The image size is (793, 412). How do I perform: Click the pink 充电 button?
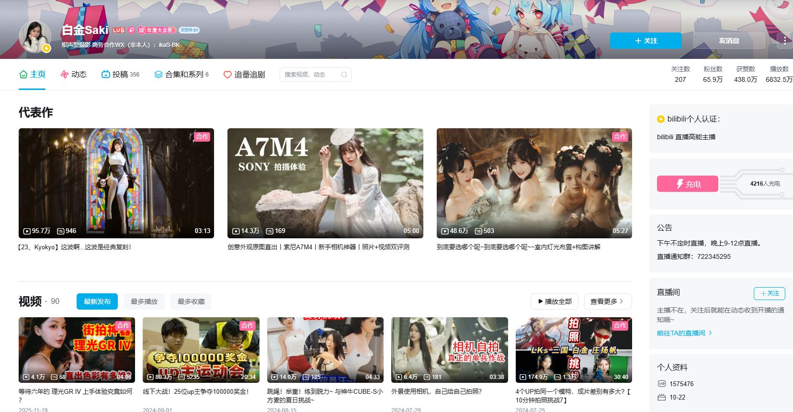(688, 184)
